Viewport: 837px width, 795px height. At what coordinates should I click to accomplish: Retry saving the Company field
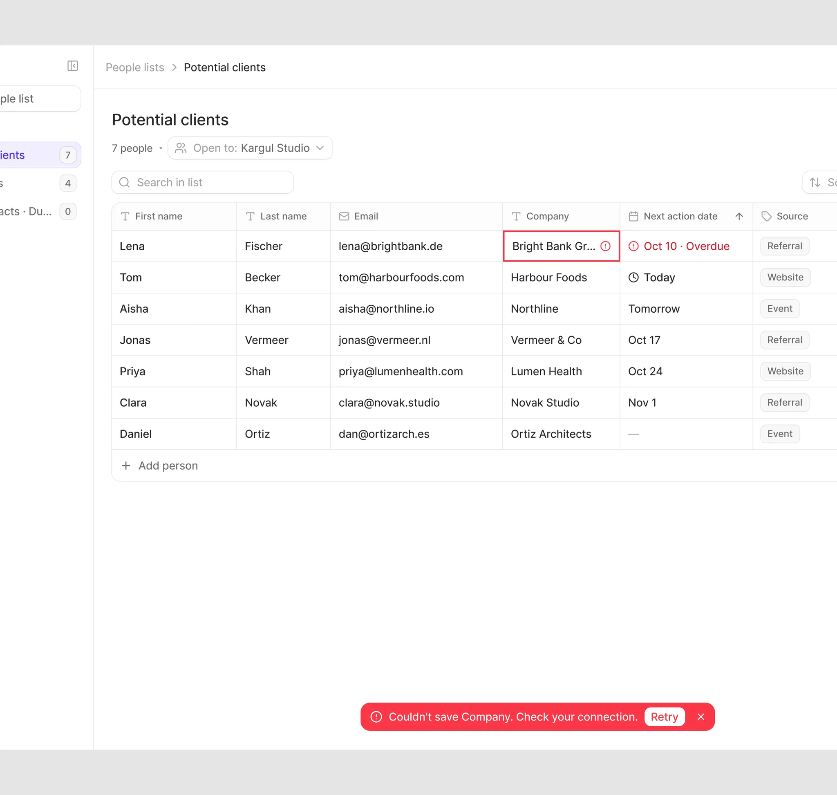tap(665, 717)
